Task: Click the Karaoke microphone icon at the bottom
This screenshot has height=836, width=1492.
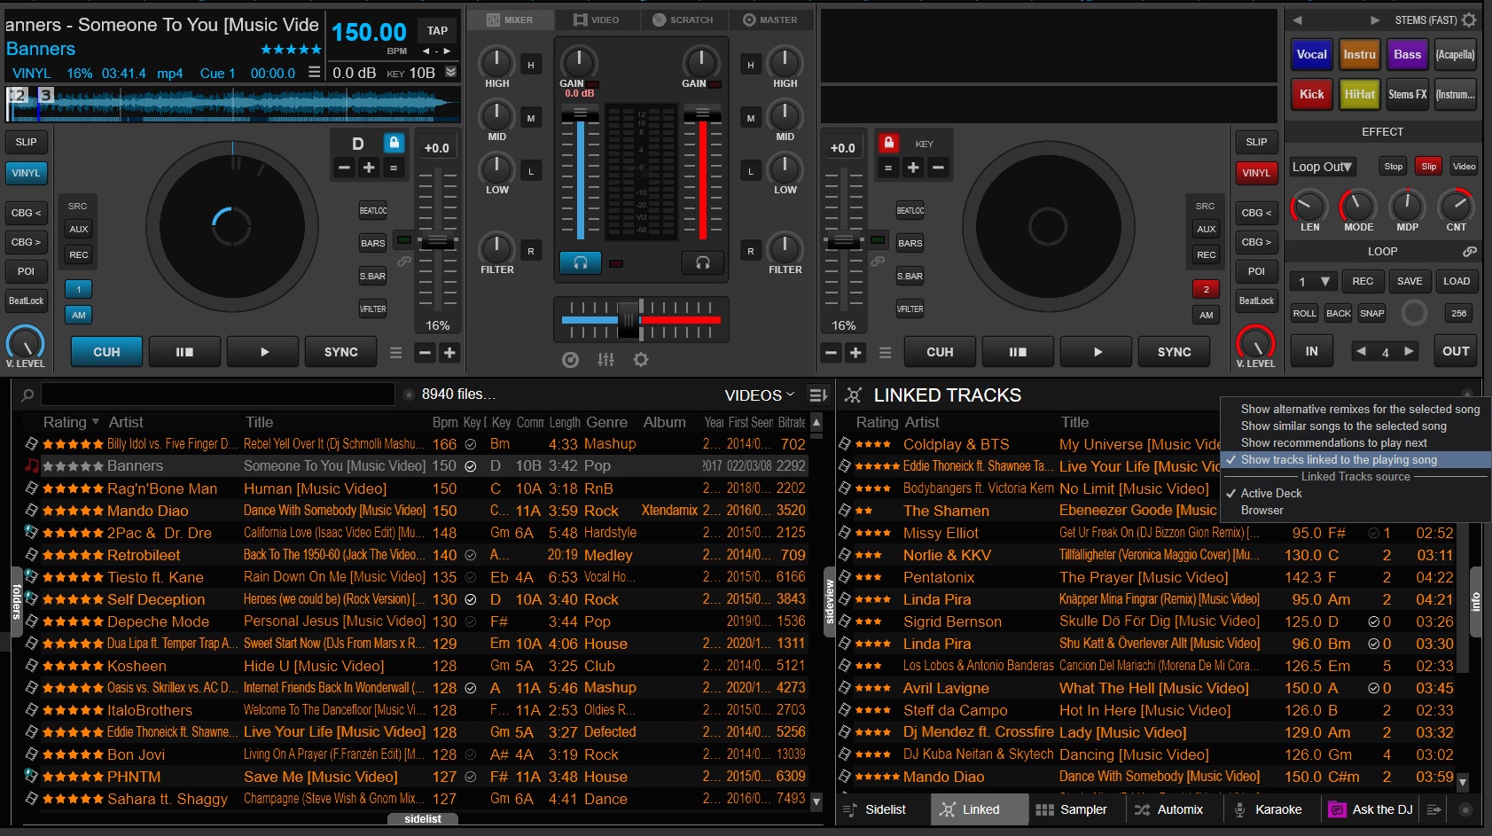Action: coord(1240,809)
